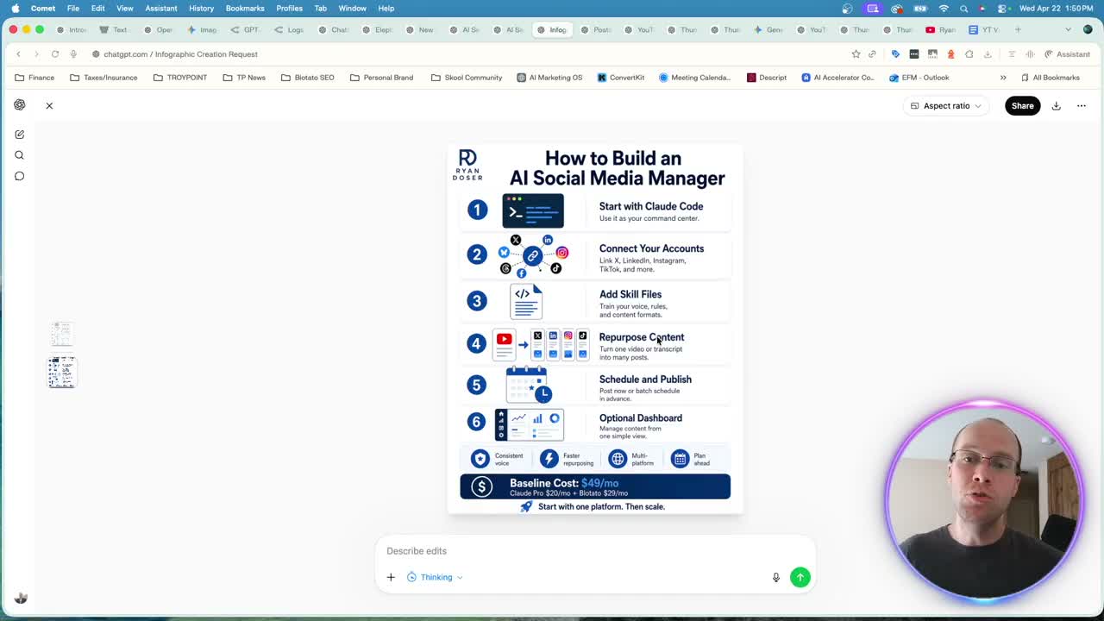Image resolution: width=1104 pixels, height=621 pixels.
Task: Open the ConvertKit bookmark
Action: click(x=620, y=78)
